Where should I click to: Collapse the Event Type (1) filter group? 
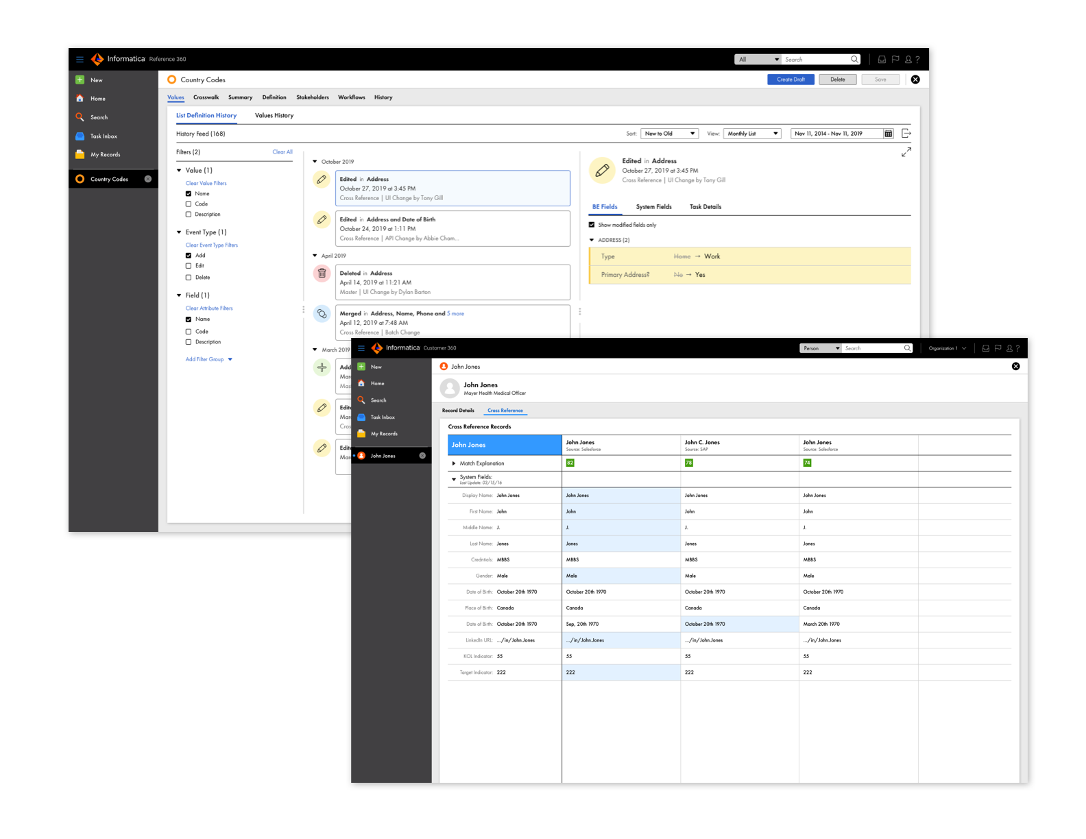179,232
